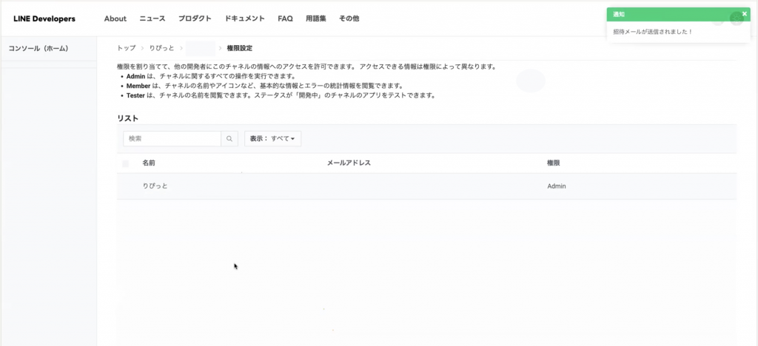Image resolution: width=758 pixels, height=346 pixels.
Task: Tick the select-all checkbox in table header
Action: pyautogui.click(x=126, y=163)
